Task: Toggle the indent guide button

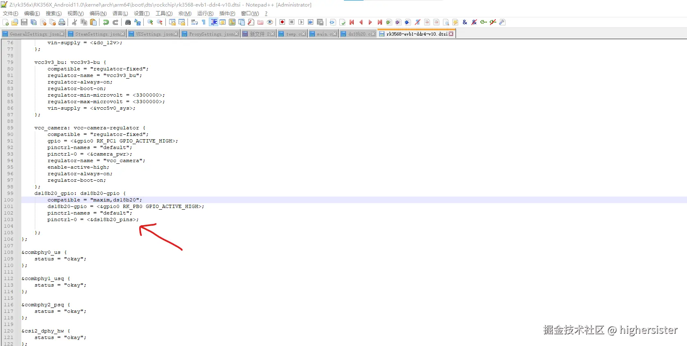Action: pyautogui.click(x=213, y=22)
